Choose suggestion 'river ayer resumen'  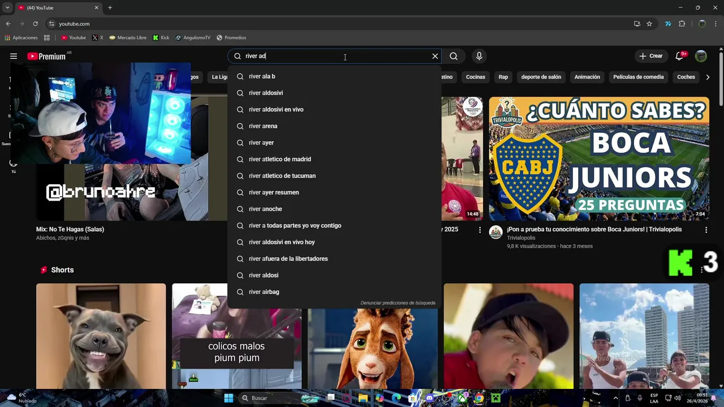334,192
